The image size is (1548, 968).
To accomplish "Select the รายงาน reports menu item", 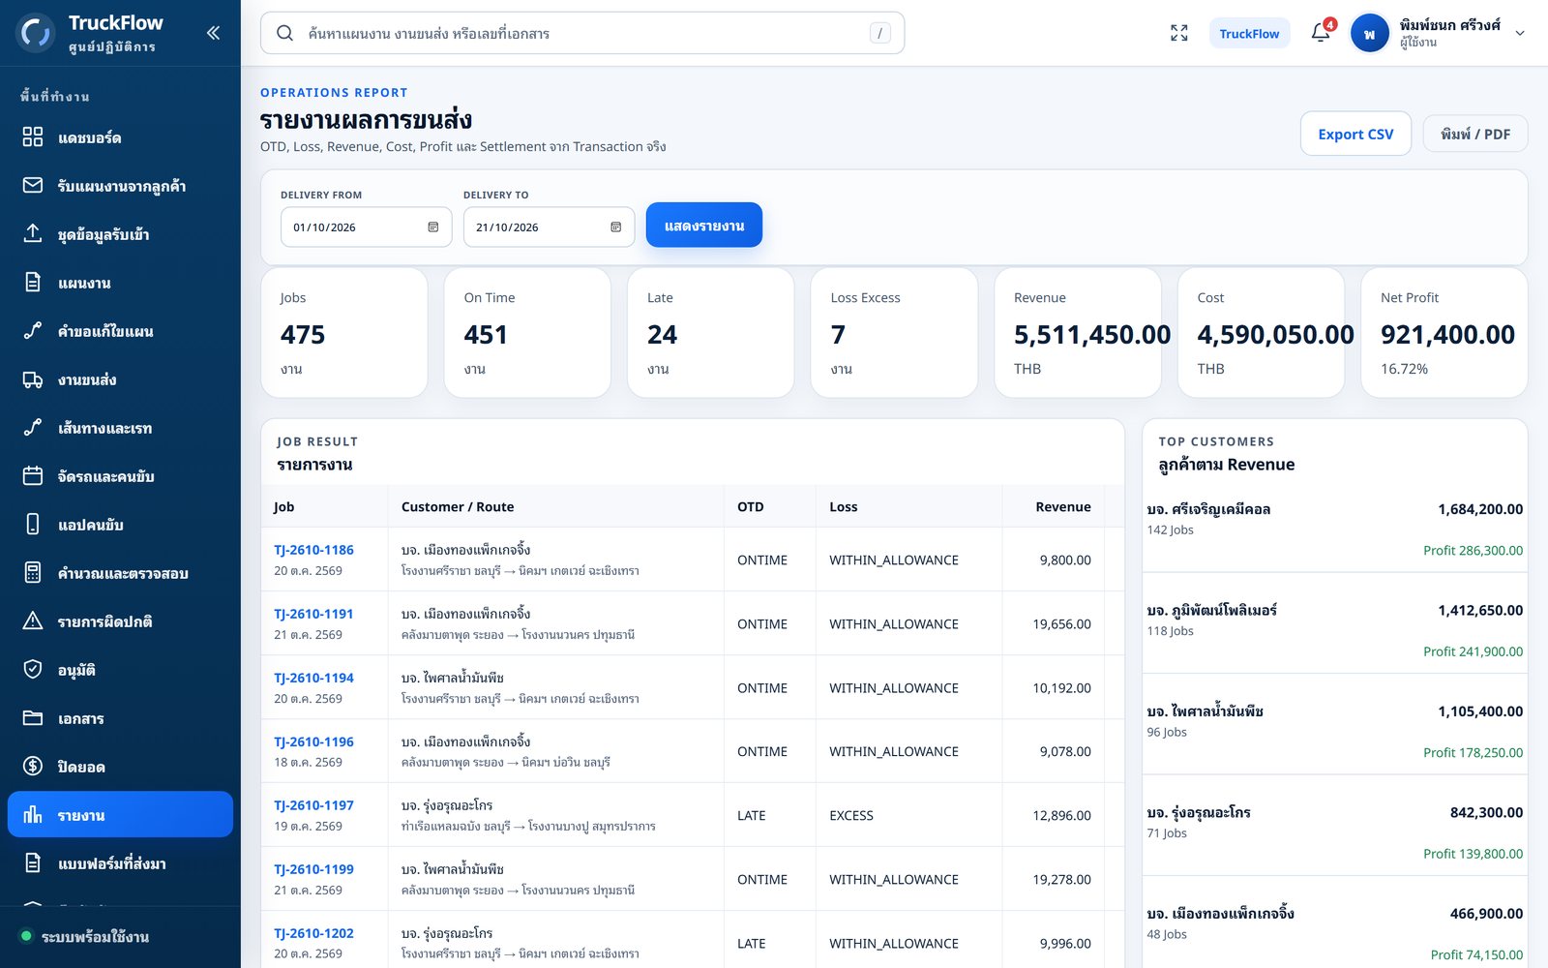I will coord(120,815).
